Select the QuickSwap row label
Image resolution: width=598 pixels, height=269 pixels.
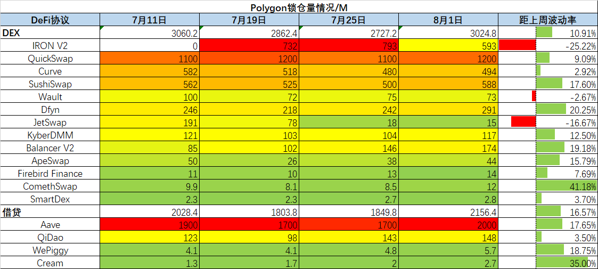click(x=50, y=59)
